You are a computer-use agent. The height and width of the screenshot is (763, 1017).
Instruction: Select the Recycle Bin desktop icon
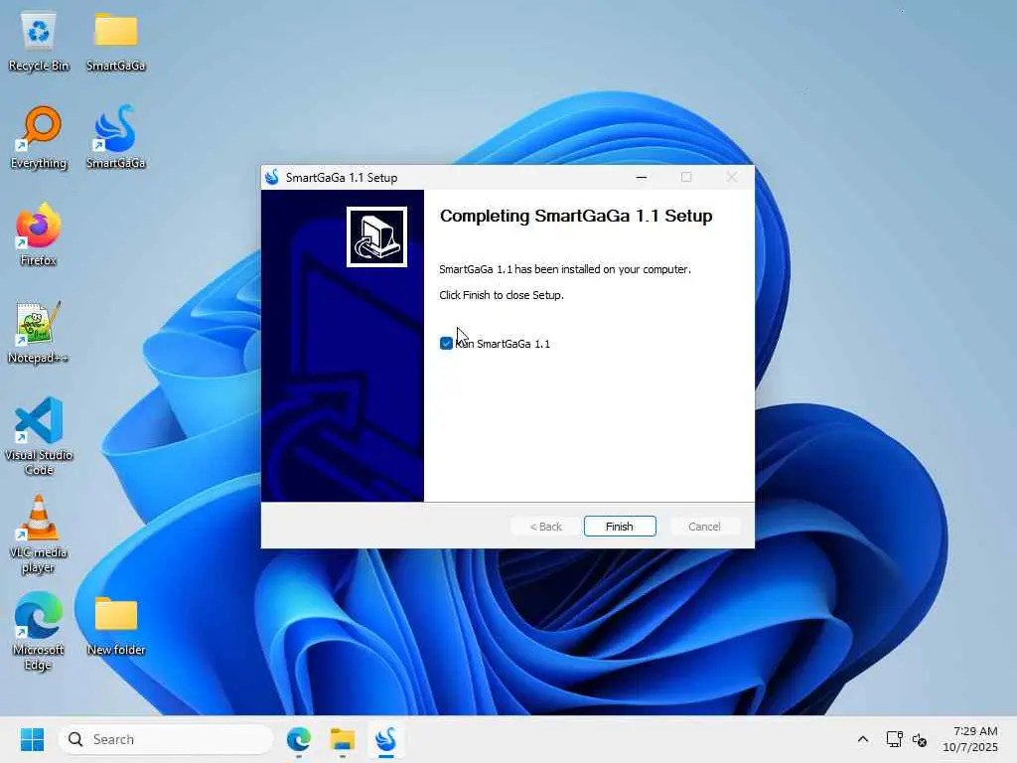pyautogui.click(x=39, y=42)
